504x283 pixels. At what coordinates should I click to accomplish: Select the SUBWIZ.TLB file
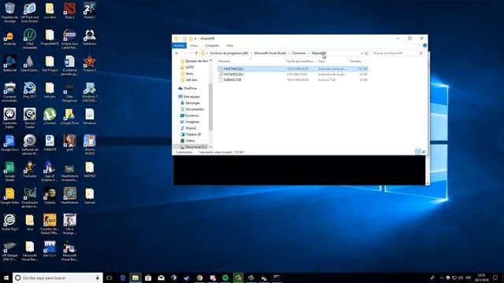coord(292,80)
